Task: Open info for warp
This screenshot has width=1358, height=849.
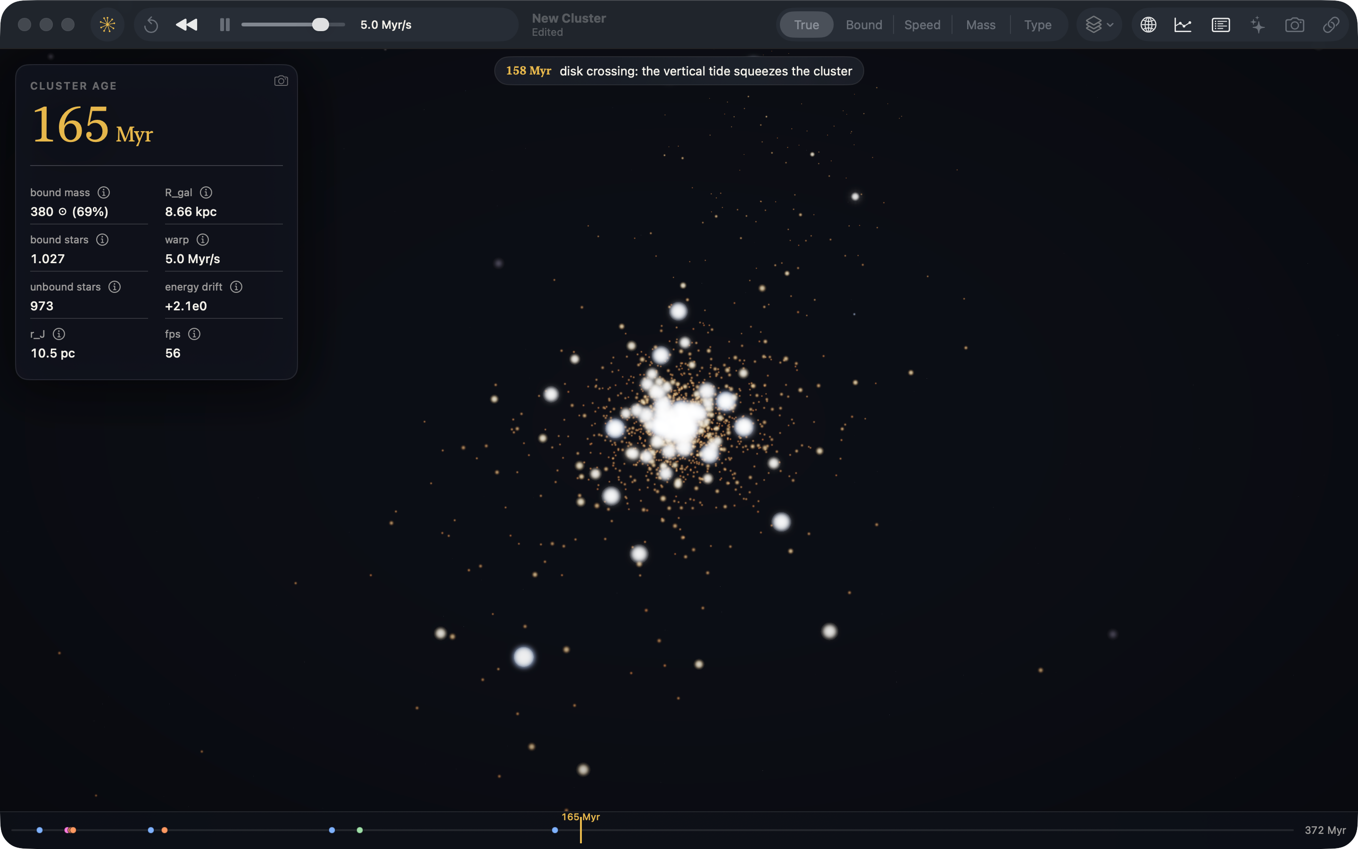Action: click(203, 240)
